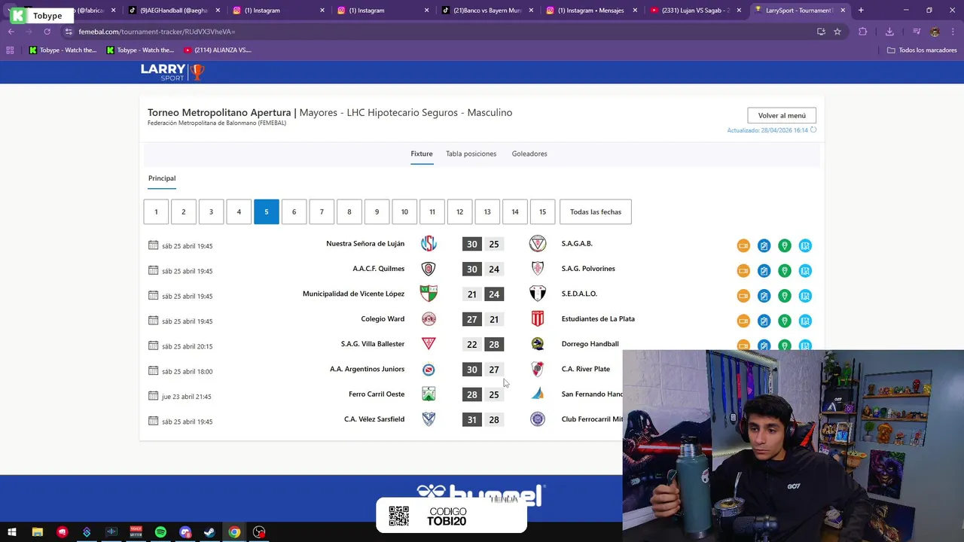Open match report for Quilmes vs Polvorines

coord(764,270)
